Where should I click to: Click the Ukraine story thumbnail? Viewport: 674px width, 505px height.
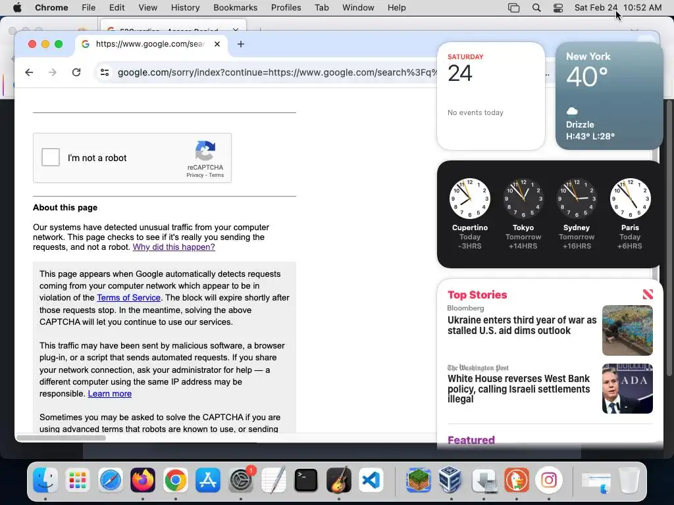tap(627, 330)
